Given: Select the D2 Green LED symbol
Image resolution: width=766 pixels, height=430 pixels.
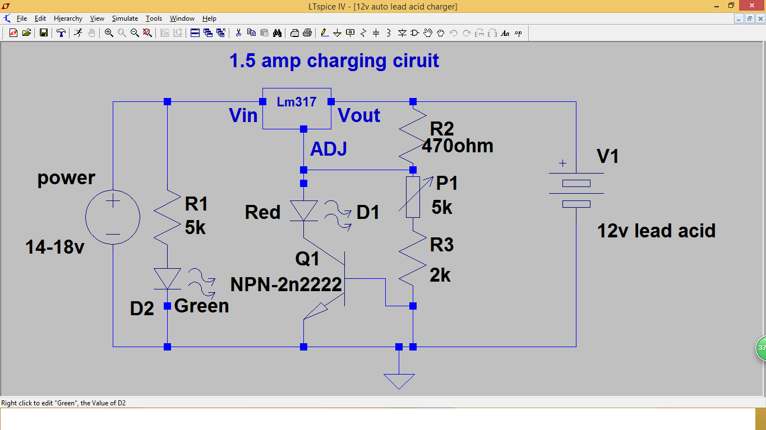Looking at the screenshot, I should tap(167, 277).
